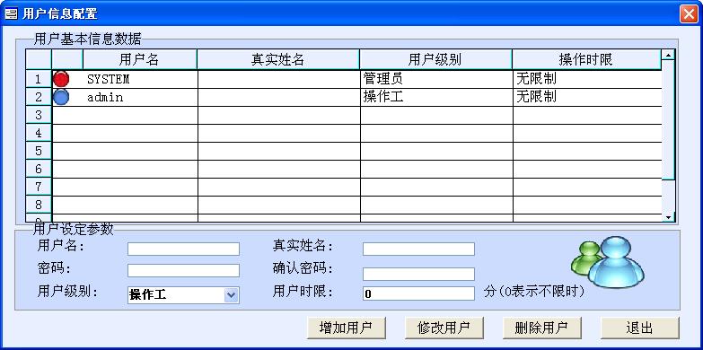The width and height of the screenshot is (703, 350).
Task: Click the users avatar icon
Action: 608,262
